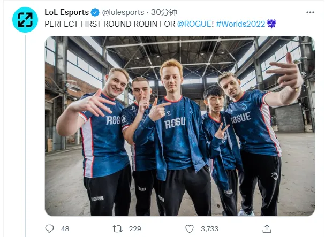
Task: Open the @lolesports handle
Action: pos(123,12)
